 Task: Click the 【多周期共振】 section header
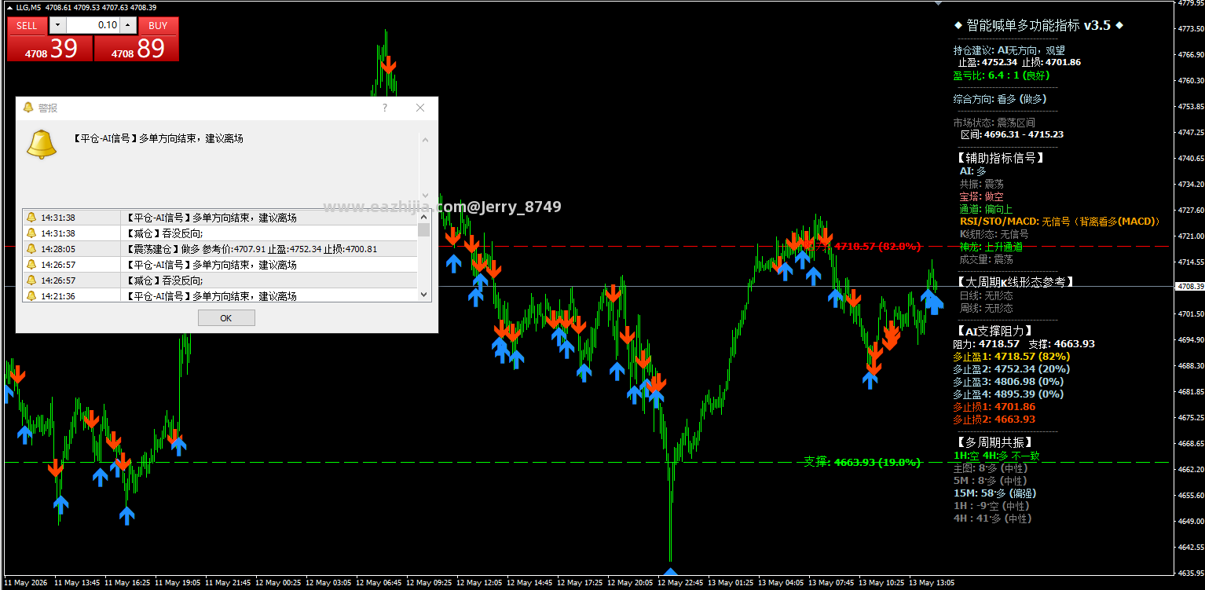(994, 442)
